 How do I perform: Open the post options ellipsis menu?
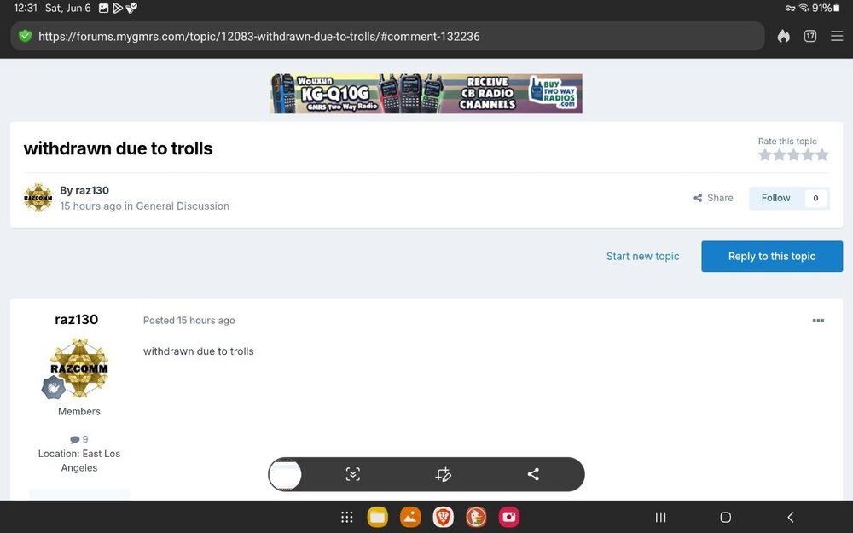click(x=818, y=321)
